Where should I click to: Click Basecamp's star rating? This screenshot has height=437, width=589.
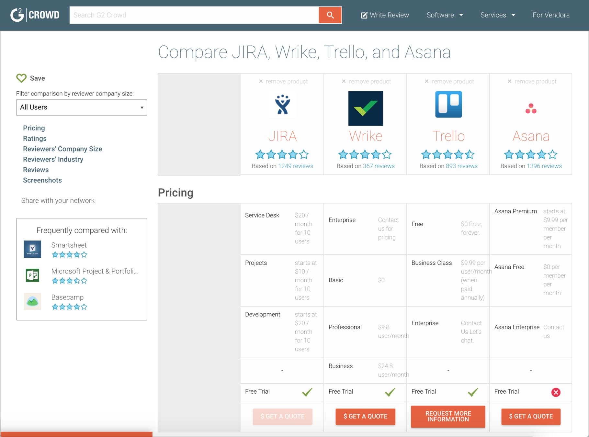pos(70,307)
